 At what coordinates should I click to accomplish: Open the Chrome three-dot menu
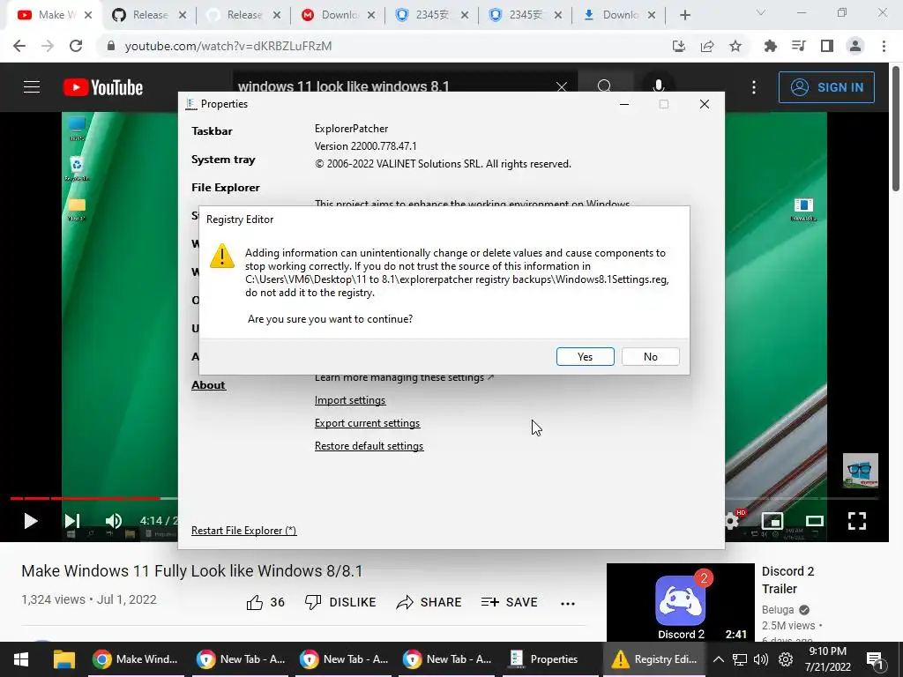(884, 46)
